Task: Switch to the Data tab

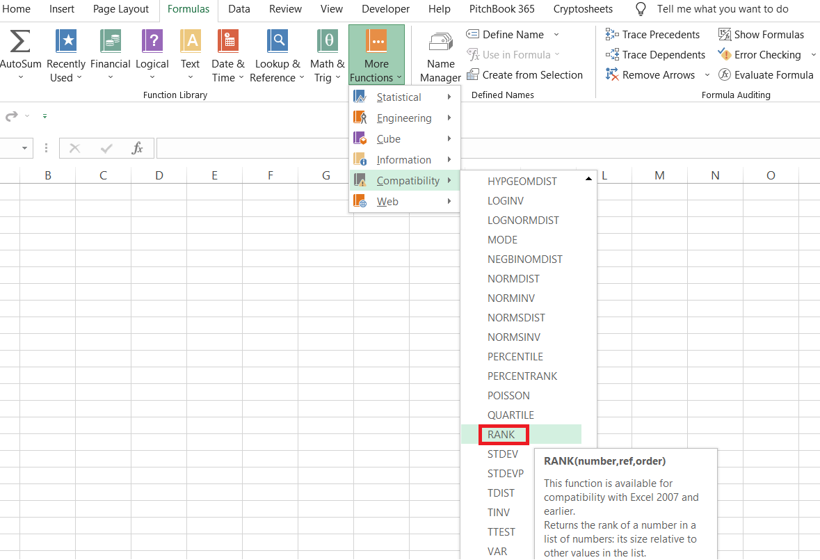Action: [239, 9]
